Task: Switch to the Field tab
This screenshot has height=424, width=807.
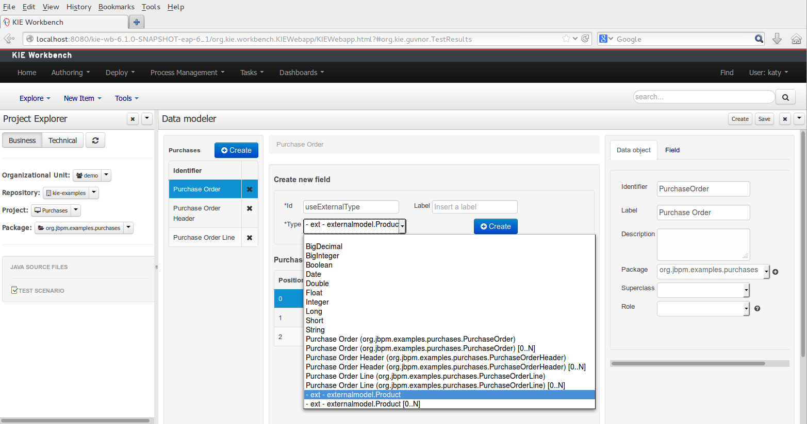Action: click(672, 150)
